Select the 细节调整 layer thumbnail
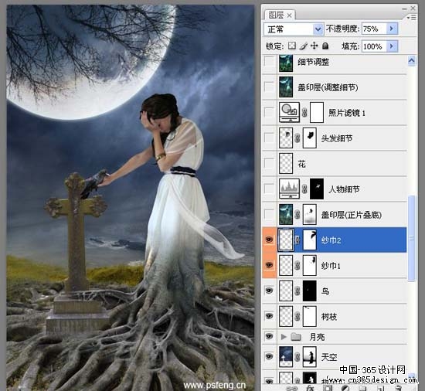Image resolution: width=425 pixels, height=391 pixels. click(286, 63)
